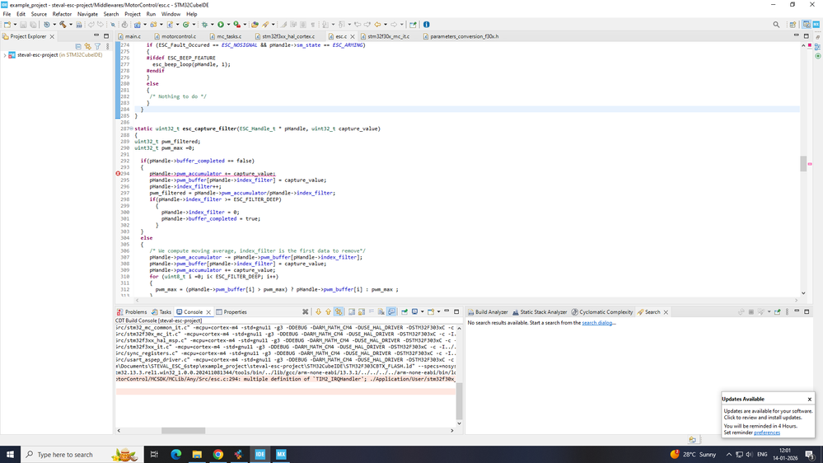This screenshot has width=823, height=463.
Task: Switch to the mc_tasks.c editor tab
Action: click(x=226, y=36)
